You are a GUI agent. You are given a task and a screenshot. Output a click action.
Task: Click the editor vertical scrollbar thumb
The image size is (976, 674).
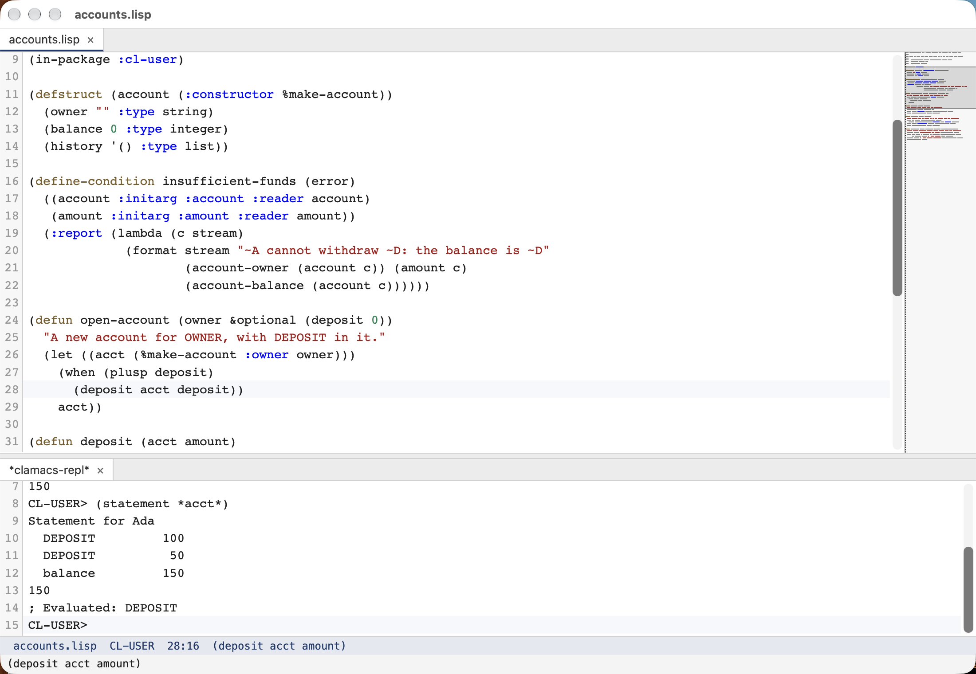point(897,208)
